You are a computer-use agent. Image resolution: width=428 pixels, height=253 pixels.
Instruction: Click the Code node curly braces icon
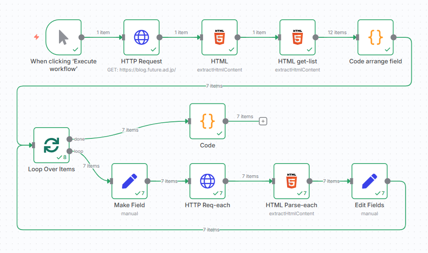tap(207, 121)
